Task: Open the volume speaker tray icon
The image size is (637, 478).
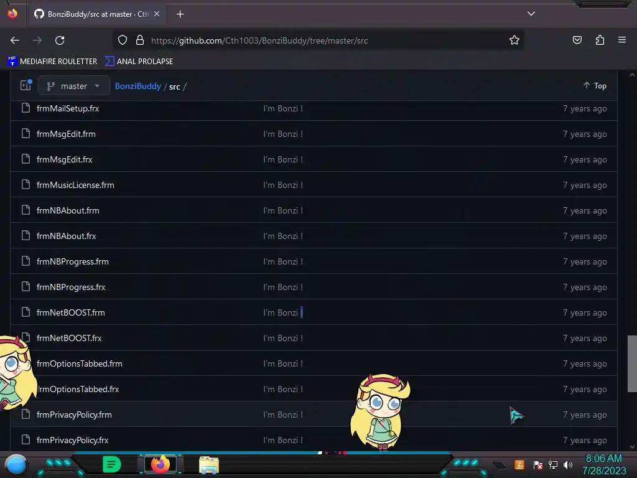Action: pos(568,464)
